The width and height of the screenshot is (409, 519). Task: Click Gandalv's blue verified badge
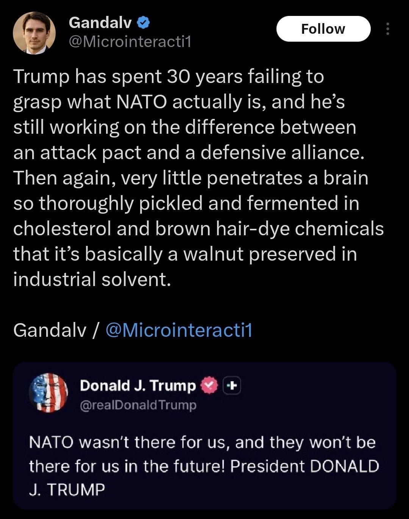(143, 23)
